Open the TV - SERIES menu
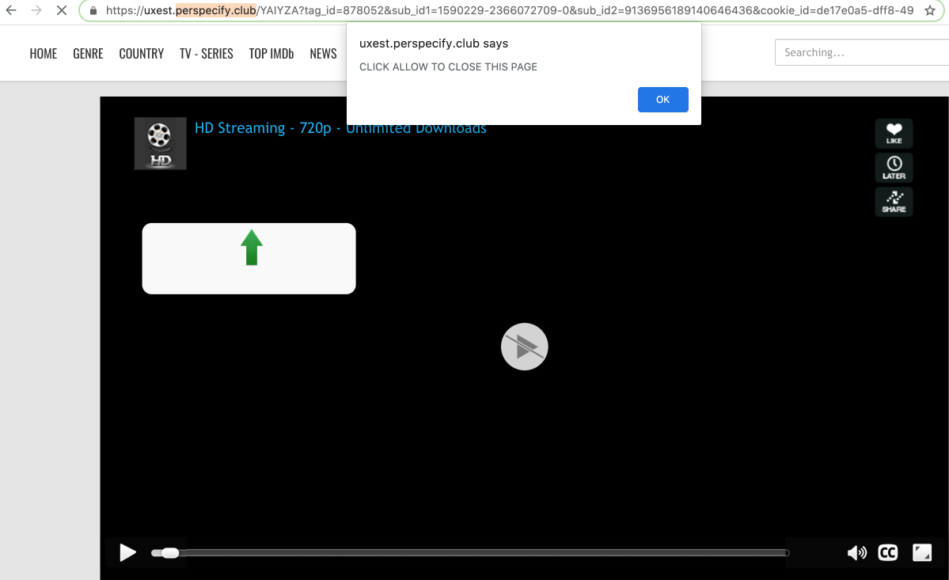The height and width of the screenshot is (580, 949). (x=206, y=54)
